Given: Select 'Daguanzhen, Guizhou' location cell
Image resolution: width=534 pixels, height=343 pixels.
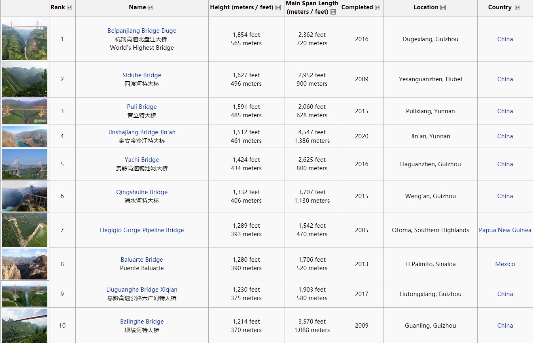Looking at the screenshot, I should click(430, 164).
